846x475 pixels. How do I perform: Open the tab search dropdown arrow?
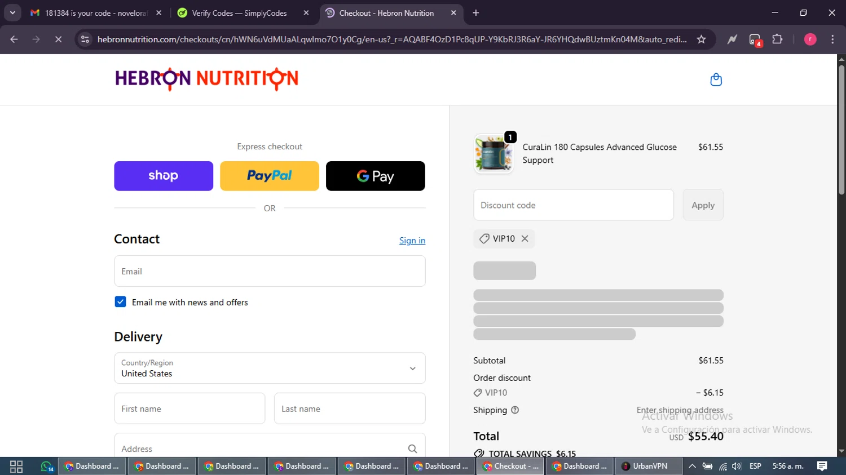12,13
